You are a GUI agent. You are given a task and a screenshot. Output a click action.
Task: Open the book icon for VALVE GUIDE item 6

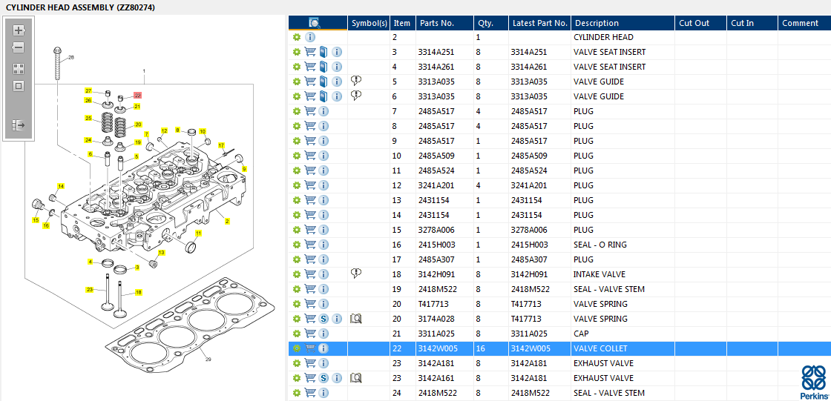click(x=323, y=96)
